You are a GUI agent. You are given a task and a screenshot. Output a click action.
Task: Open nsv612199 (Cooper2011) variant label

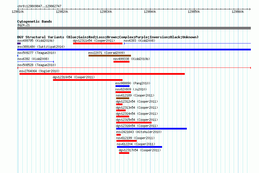point(135,138)
